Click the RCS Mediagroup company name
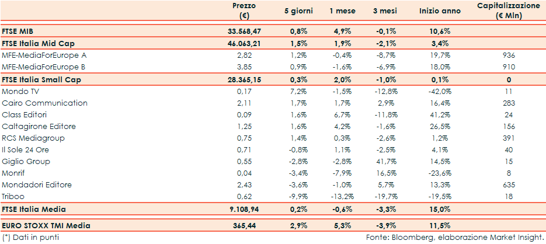 [33, 138]
